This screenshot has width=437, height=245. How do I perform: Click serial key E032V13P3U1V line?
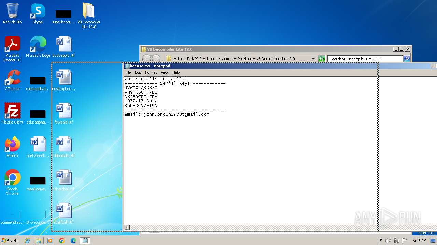141,101
